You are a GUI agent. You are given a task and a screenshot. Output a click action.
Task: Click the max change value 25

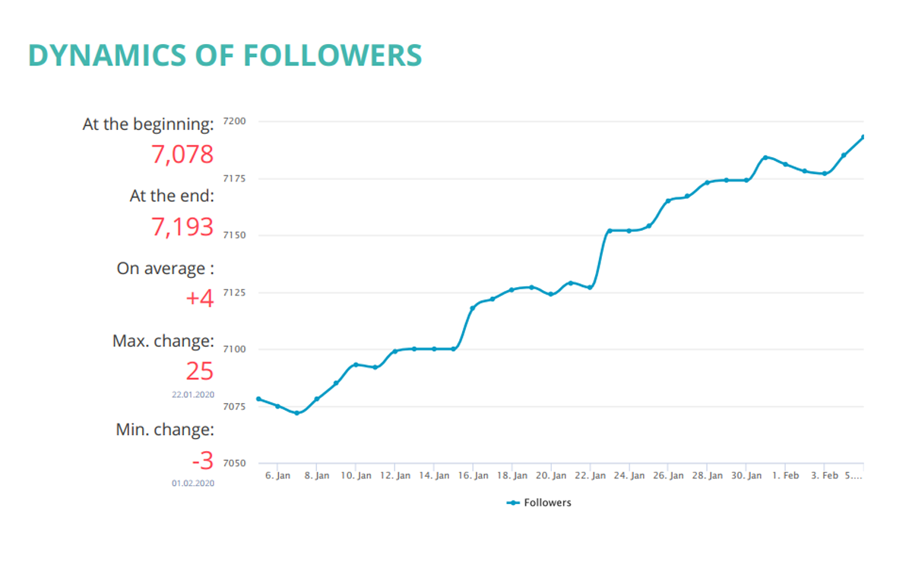tap(200, 371)
